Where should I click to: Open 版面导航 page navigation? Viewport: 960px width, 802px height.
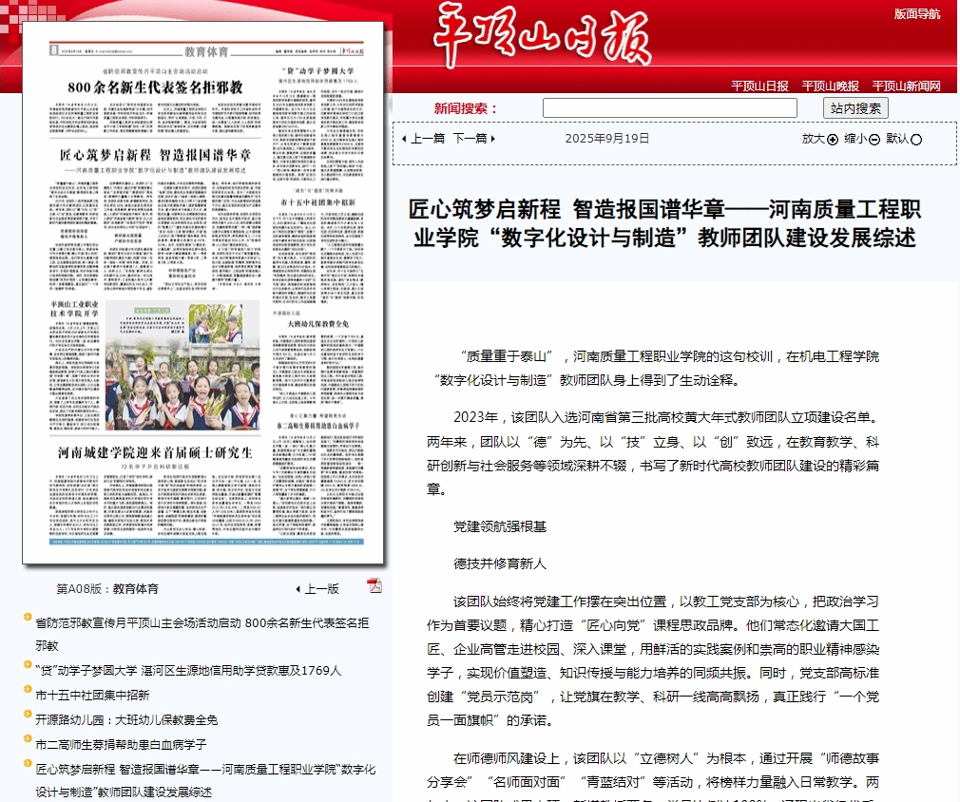point(917,14)
